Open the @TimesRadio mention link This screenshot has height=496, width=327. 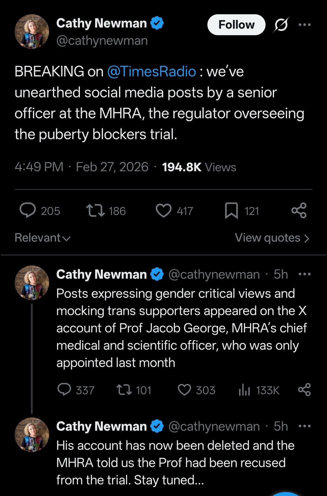[151, 72]
